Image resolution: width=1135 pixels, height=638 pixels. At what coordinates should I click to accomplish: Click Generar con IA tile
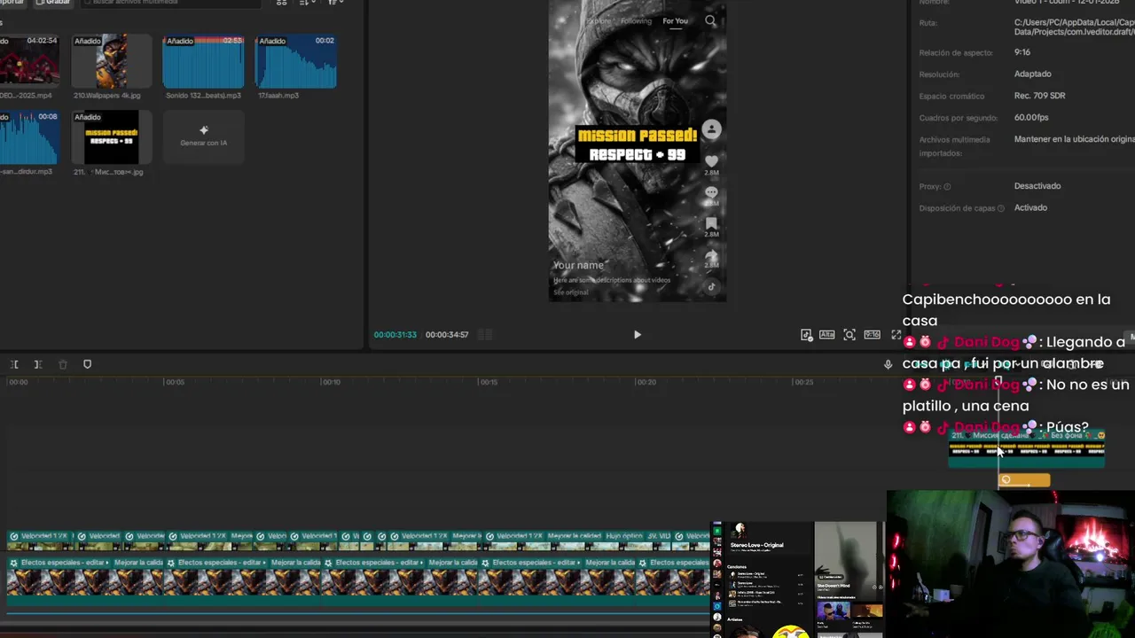[203, 136]
